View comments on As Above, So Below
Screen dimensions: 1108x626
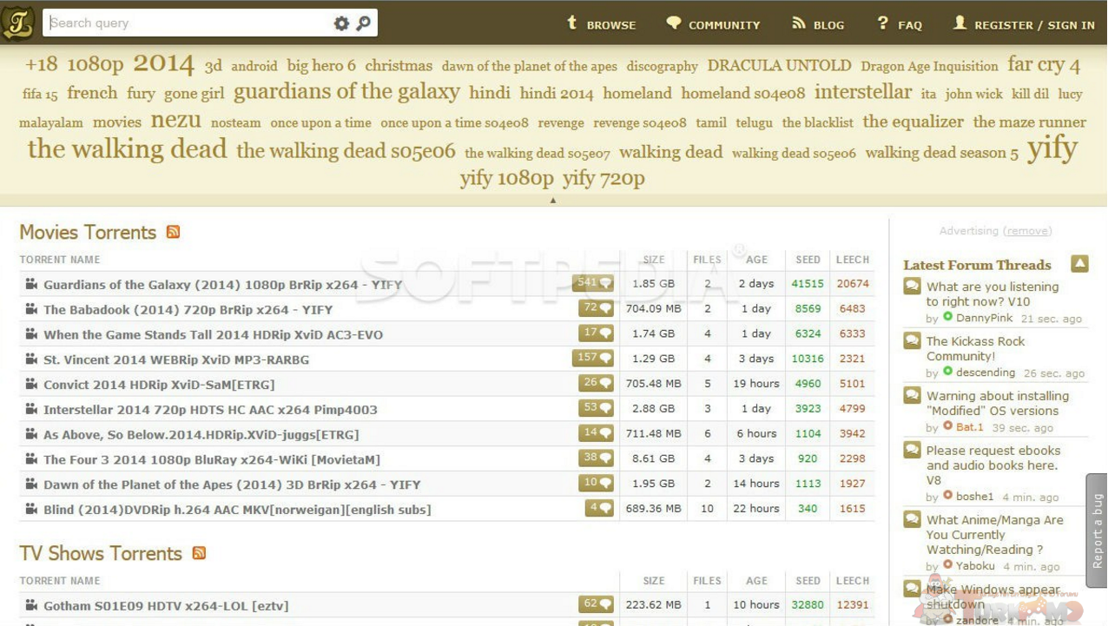click(x=597, y=433)
